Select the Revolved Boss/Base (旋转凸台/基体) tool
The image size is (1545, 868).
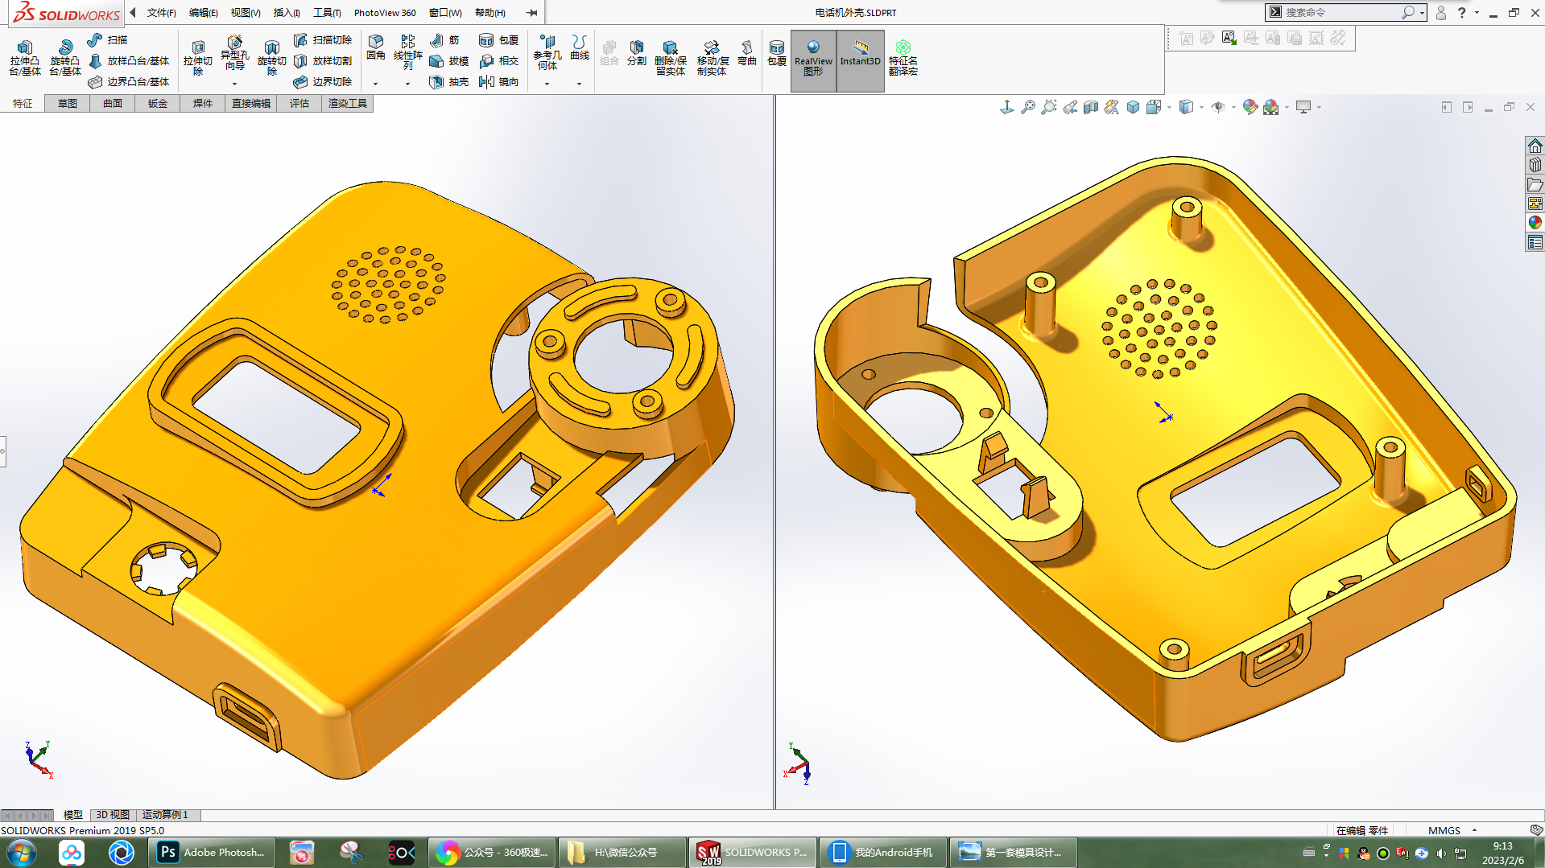64,57
